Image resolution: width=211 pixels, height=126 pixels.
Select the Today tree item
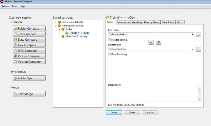[69, 29]
